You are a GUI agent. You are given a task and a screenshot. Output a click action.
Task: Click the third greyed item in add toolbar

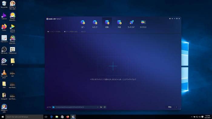(83, 31)
